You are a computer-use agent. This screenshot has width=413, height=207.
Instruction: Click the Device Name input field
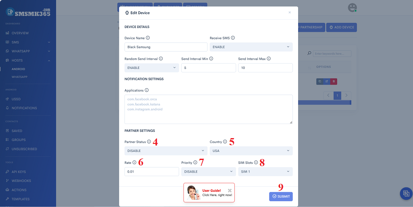166,47
